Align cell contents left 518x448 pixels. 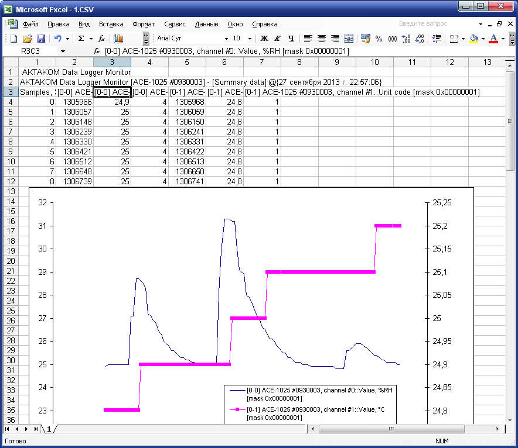(x=308, y=39)
